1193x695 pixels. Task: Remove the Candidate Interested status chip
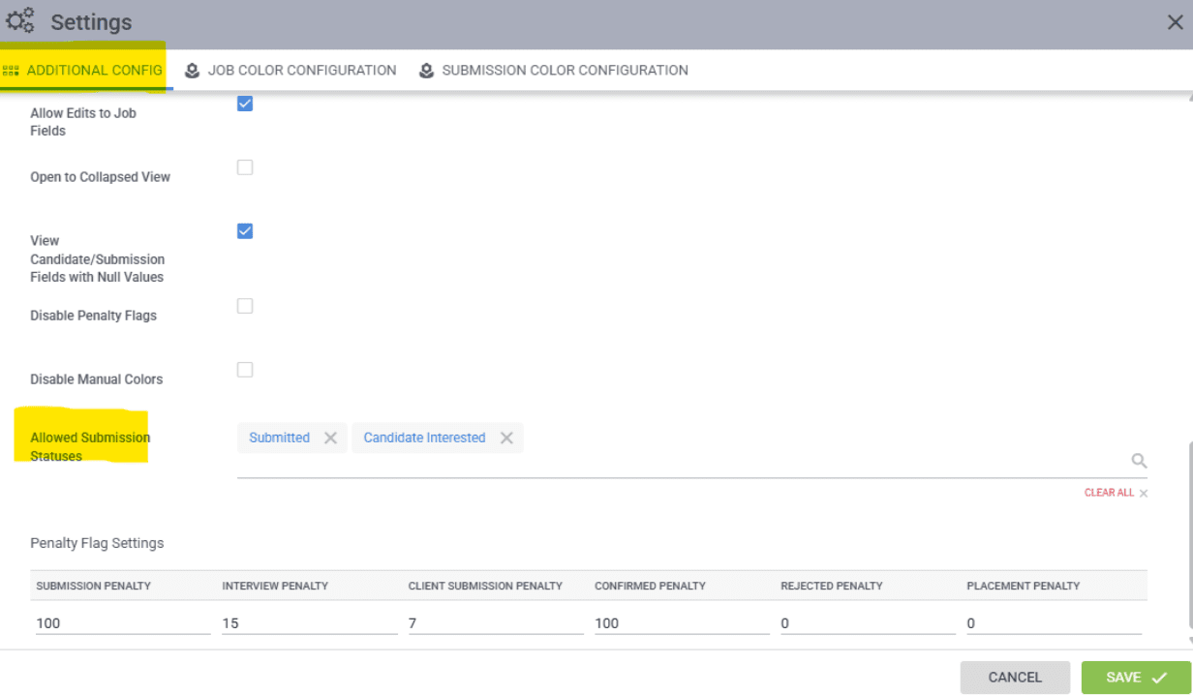pos(506,438)
